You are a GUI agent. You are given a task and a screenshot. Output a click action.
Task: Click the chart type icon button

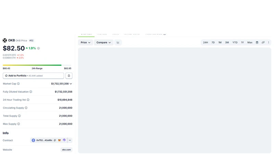(118, 42)
